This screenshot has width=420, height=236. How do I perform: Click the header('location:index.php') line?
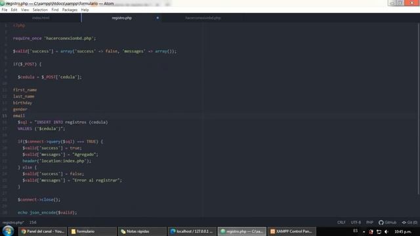point(57,161)
